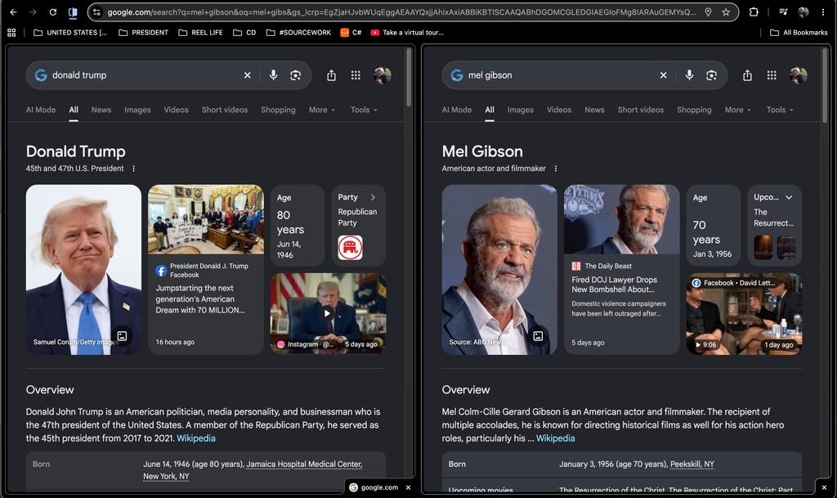Open Google Lens in the donald trump pane
Screen dimensions: 837x498
tap(295, 75)
